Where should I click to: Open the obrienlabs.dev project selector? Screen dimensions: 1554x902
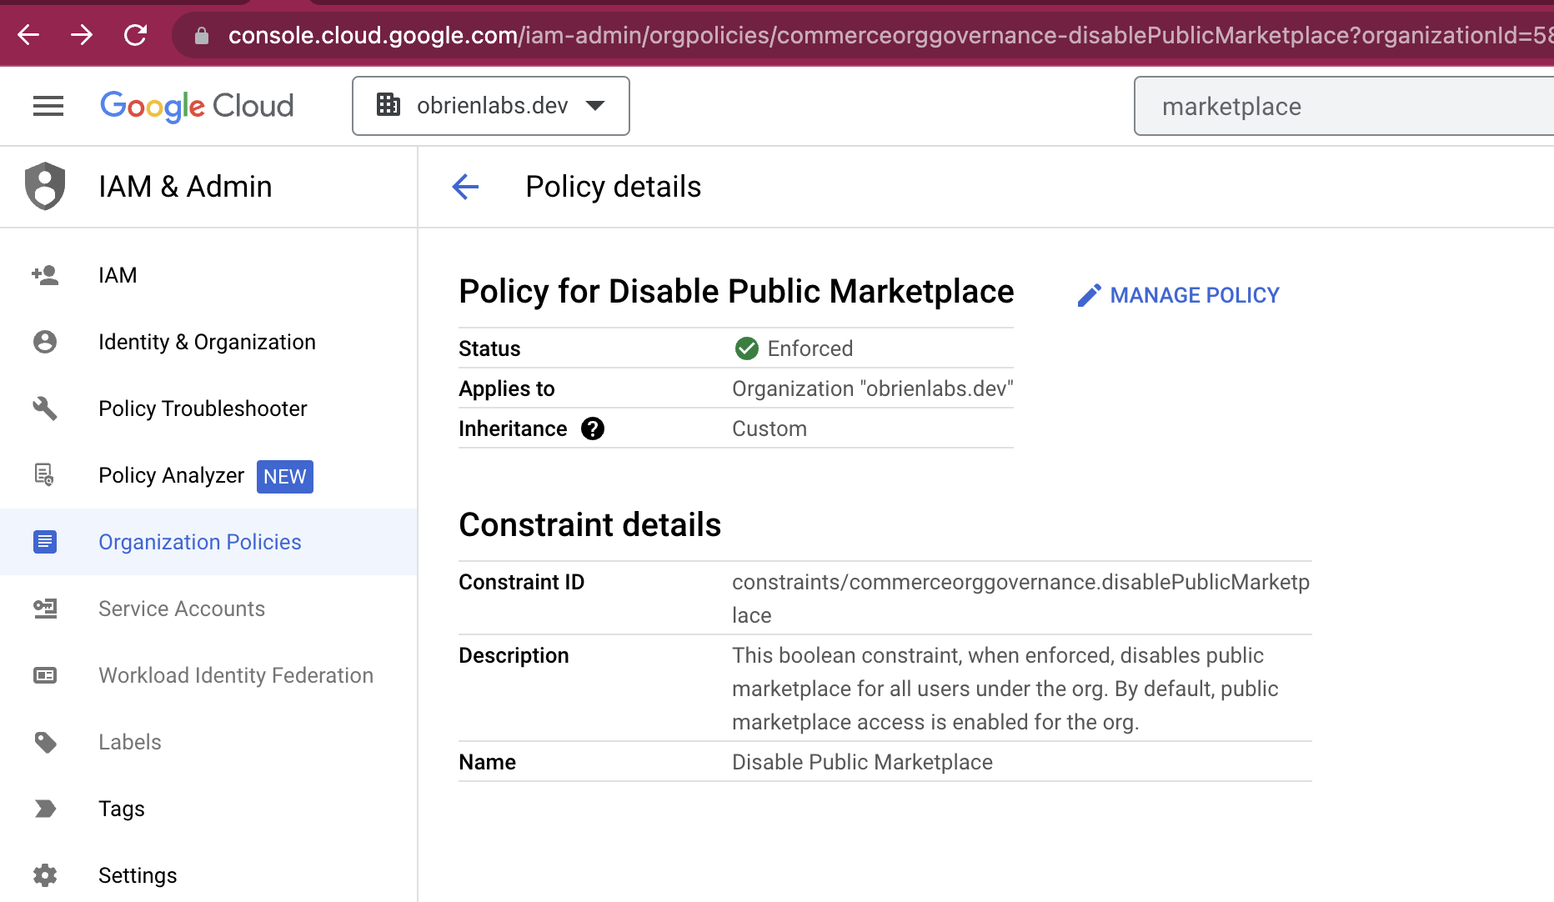[x=490, y=106]
